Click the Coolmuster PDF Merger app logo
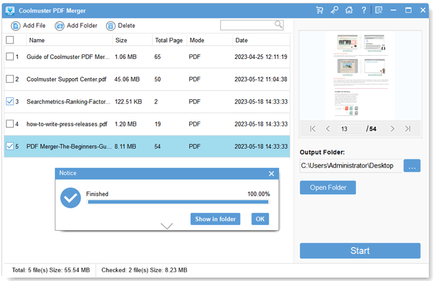Viewport: 434px width, 281px height. (x=10, y=11)
